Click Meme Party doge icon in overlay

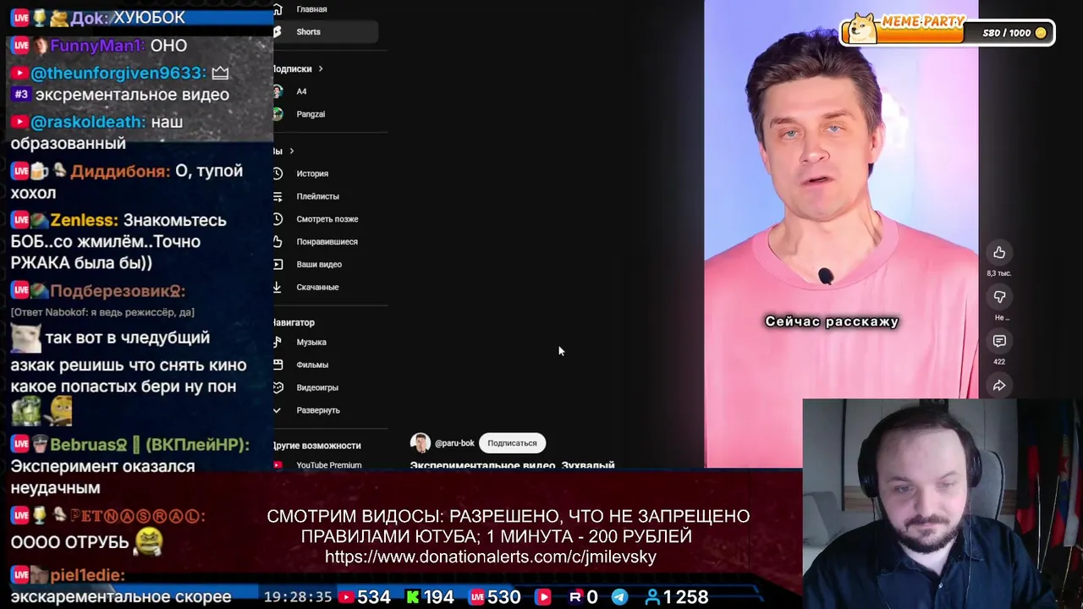point(862,28)
